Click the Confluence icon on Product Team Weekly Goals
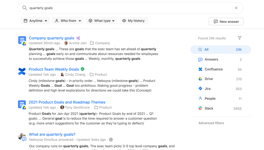 22,71
